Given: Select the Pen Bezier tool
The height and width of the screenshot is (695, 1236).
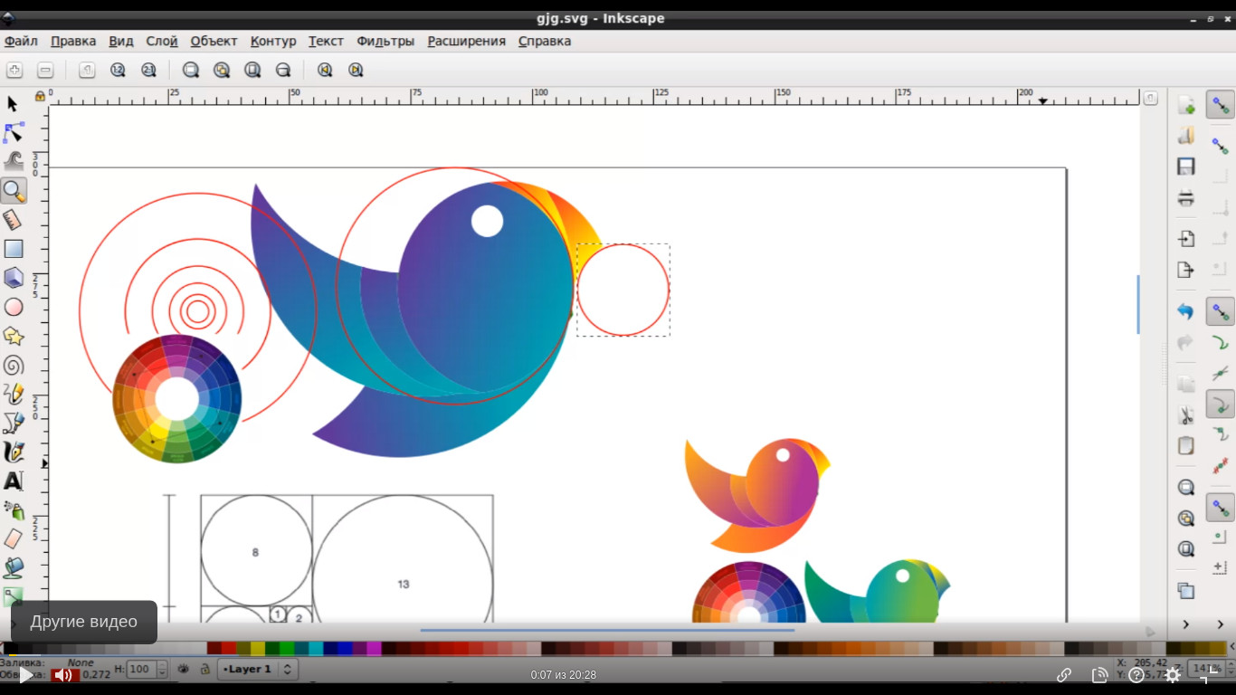Looking at the screenshot, I should click(13, 423).
